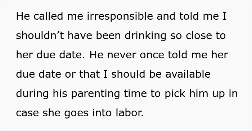Click the word "labor" ending the paragraph
The width and height of the screenshot is (252, 131).
click(130, 113)
